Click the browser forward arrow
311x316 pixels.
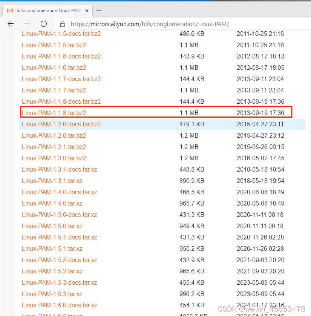coord(27,24)
